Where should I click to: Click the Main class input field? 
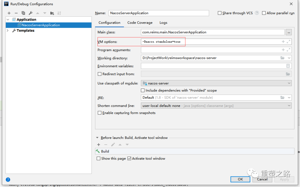pos(212,32)
